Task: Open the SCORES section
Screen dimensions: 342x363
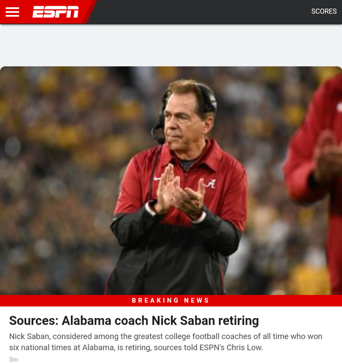Action: click(324, 12)
